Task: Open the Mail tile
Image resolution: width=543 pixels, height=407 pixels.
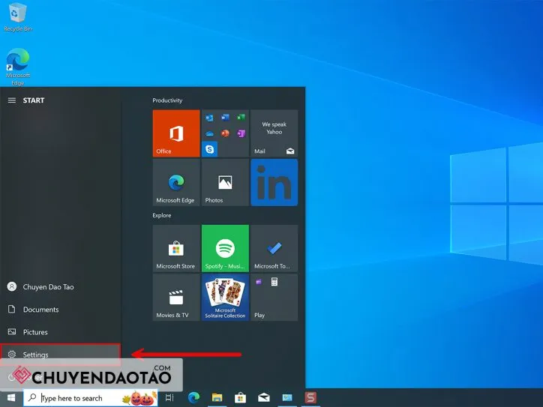Action: click(274, 133)
